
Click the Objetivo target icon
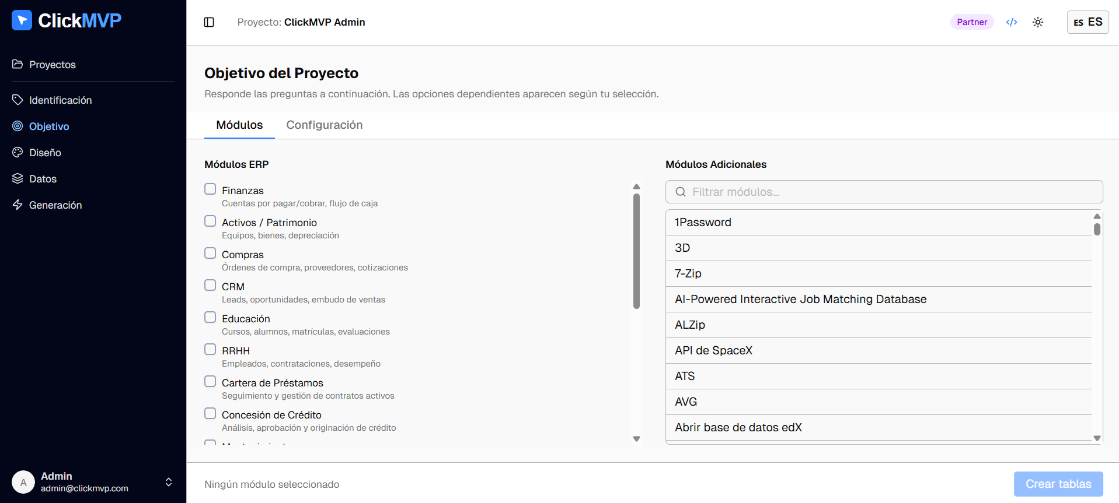pos(18,126)
